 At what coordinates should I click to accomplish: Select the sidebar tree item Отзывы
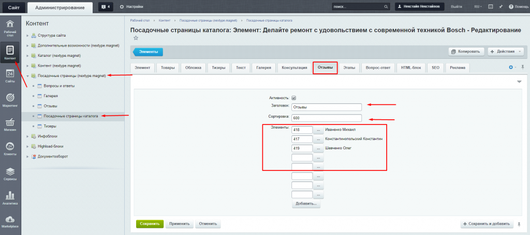point(50,106)
